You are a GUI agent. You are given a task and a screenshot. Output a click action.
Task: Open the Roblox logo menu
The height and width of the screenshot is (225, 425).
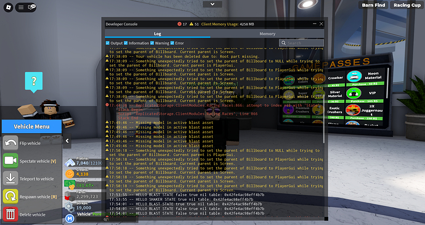click(8, 7)
